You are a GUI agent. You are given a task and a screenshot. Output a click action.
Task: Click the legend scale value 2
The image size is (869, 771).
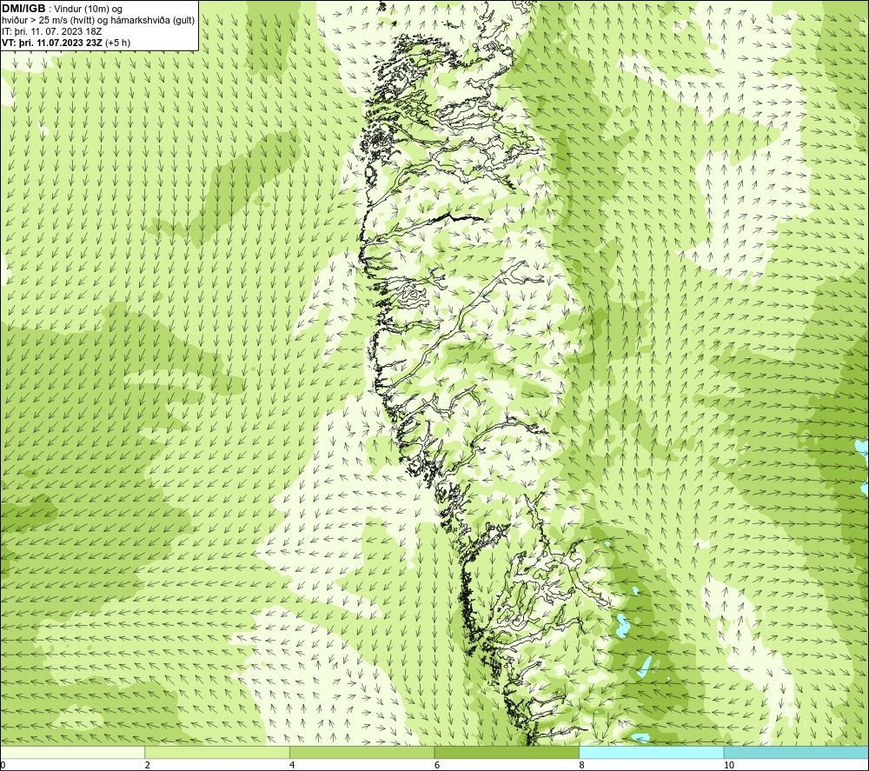click(148, 766)
